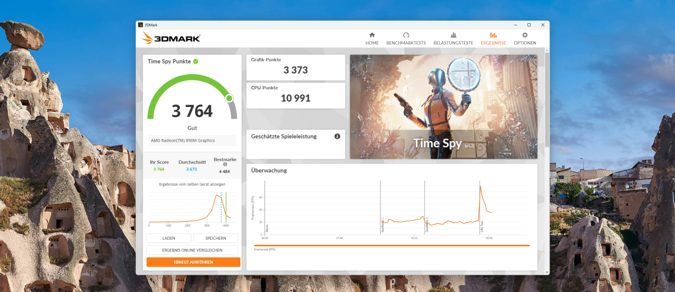
Task: Click the main score 3 764
Action: coord(192,111)
